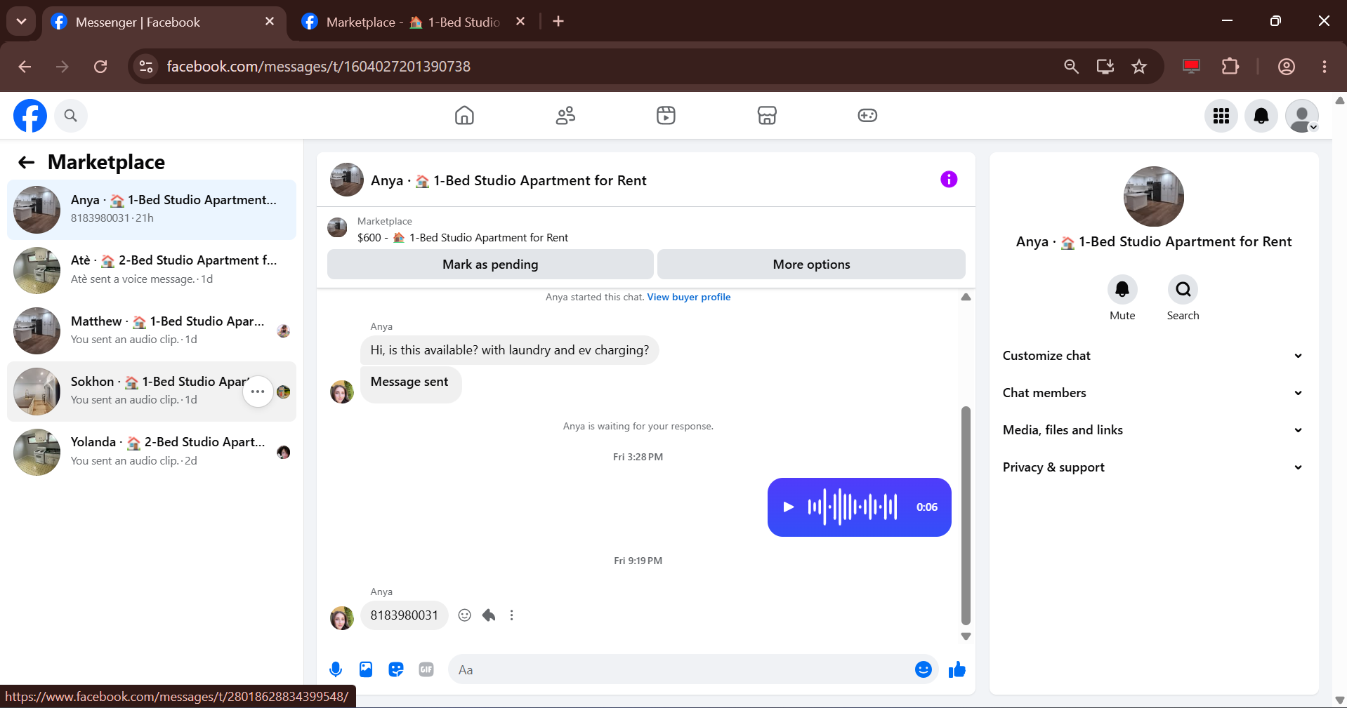Open Yolanda's 2-Bed Studio conversation
1347x708 pixels.
coord(152,452)
